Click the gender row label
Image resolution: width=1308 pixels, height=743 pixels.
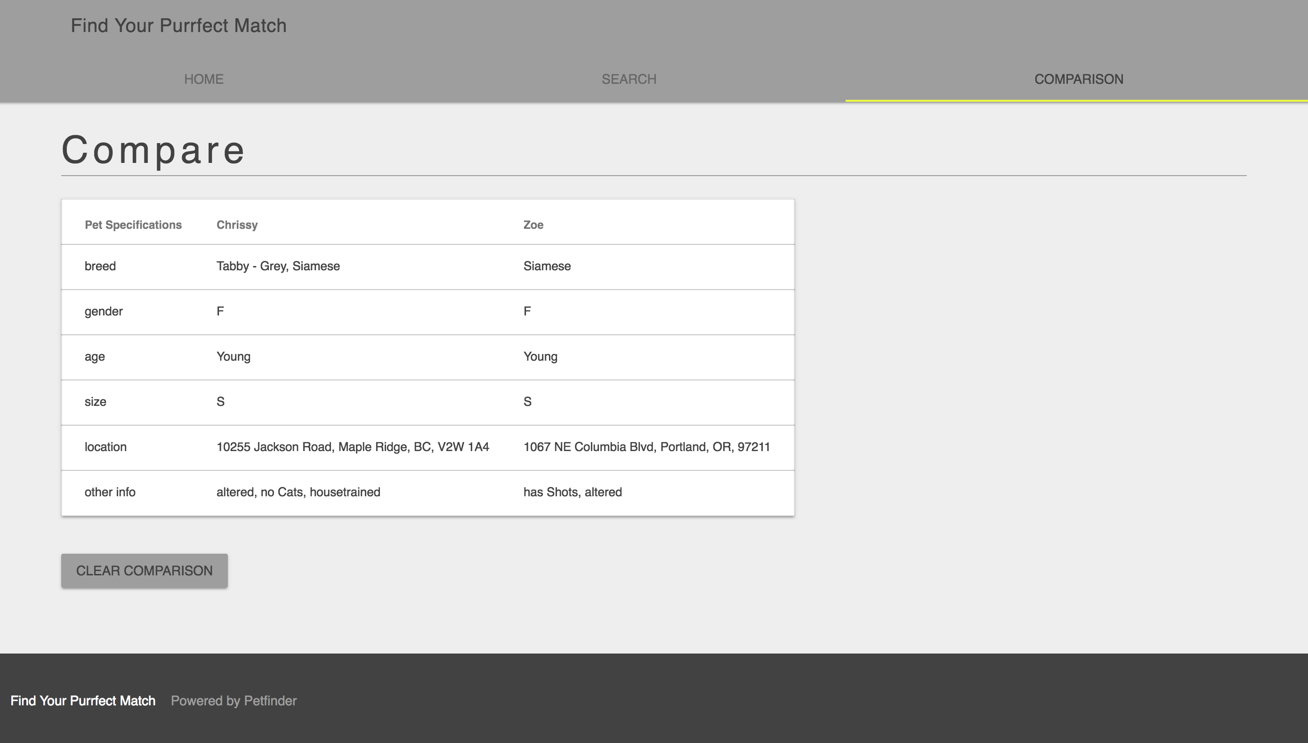pyautogui.click(x=104, y=311)
